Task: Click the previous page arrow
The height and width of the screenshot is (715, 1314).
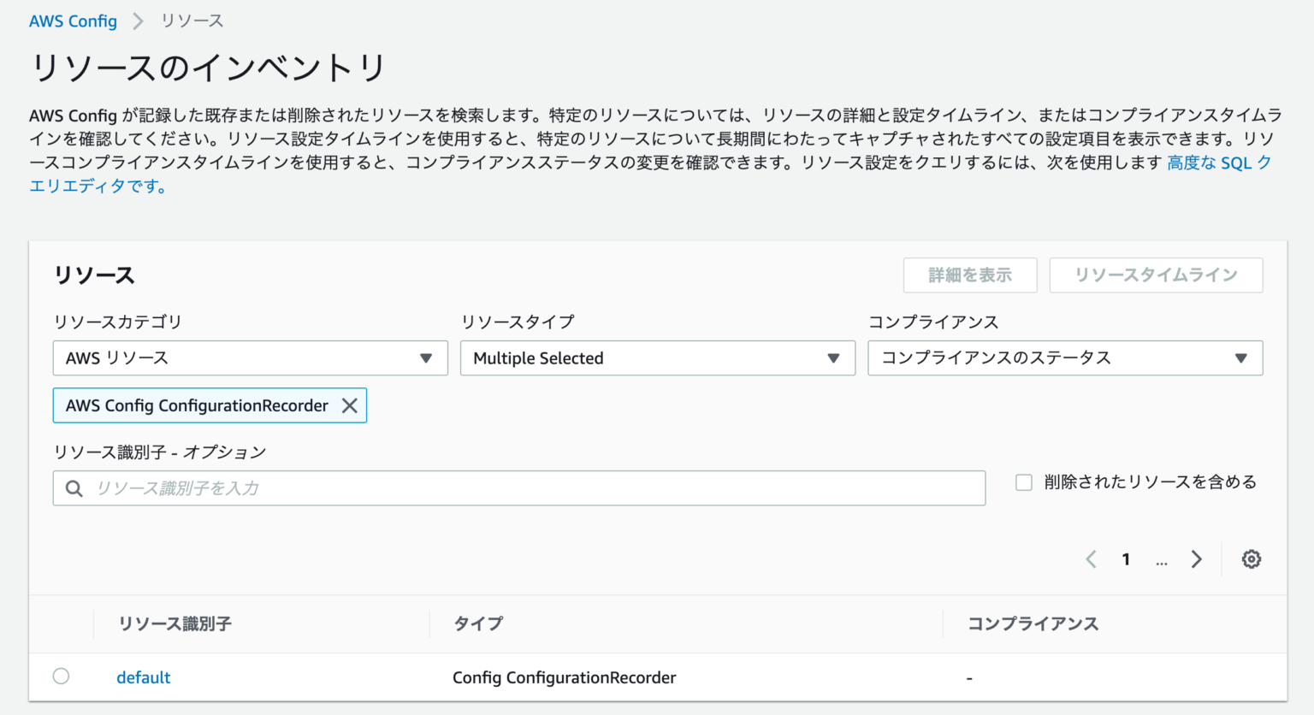Action: (x=1091, y=558)
